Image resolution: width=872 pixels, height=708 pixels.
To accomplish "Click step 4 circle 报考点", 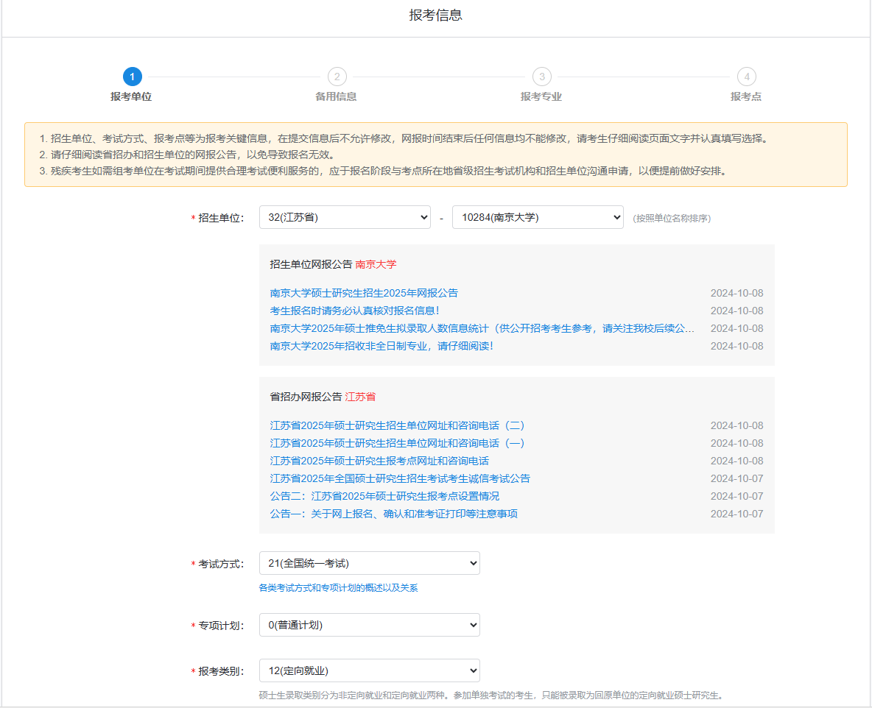I will click(x=746, y=77).
